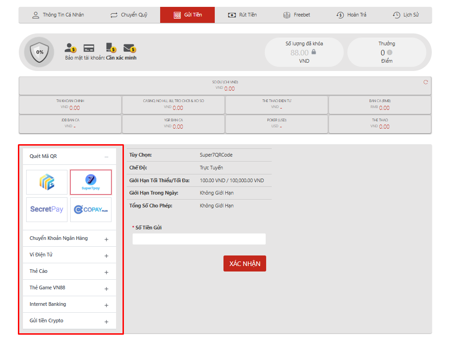Image resolution: width=452 pixels, height=342 pixels.
Task: Click the info icon next to Thưởng points
Action: (x=390, y=52)
